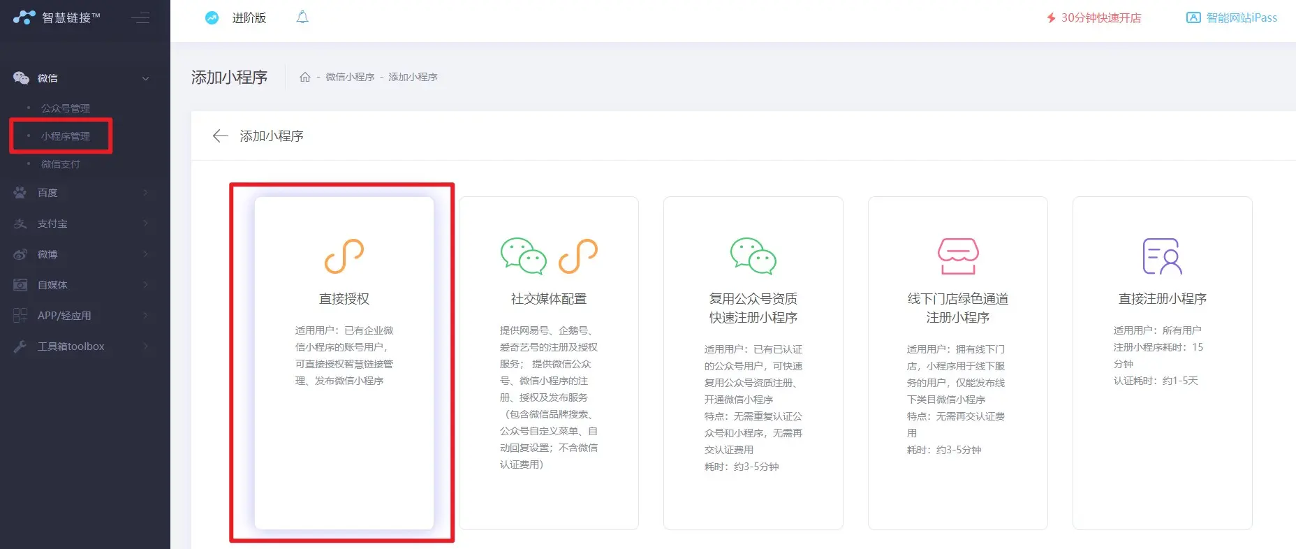Click the orange link icon for 直接授权
The image size is (1296, 549).
click(x=344, y=256)
